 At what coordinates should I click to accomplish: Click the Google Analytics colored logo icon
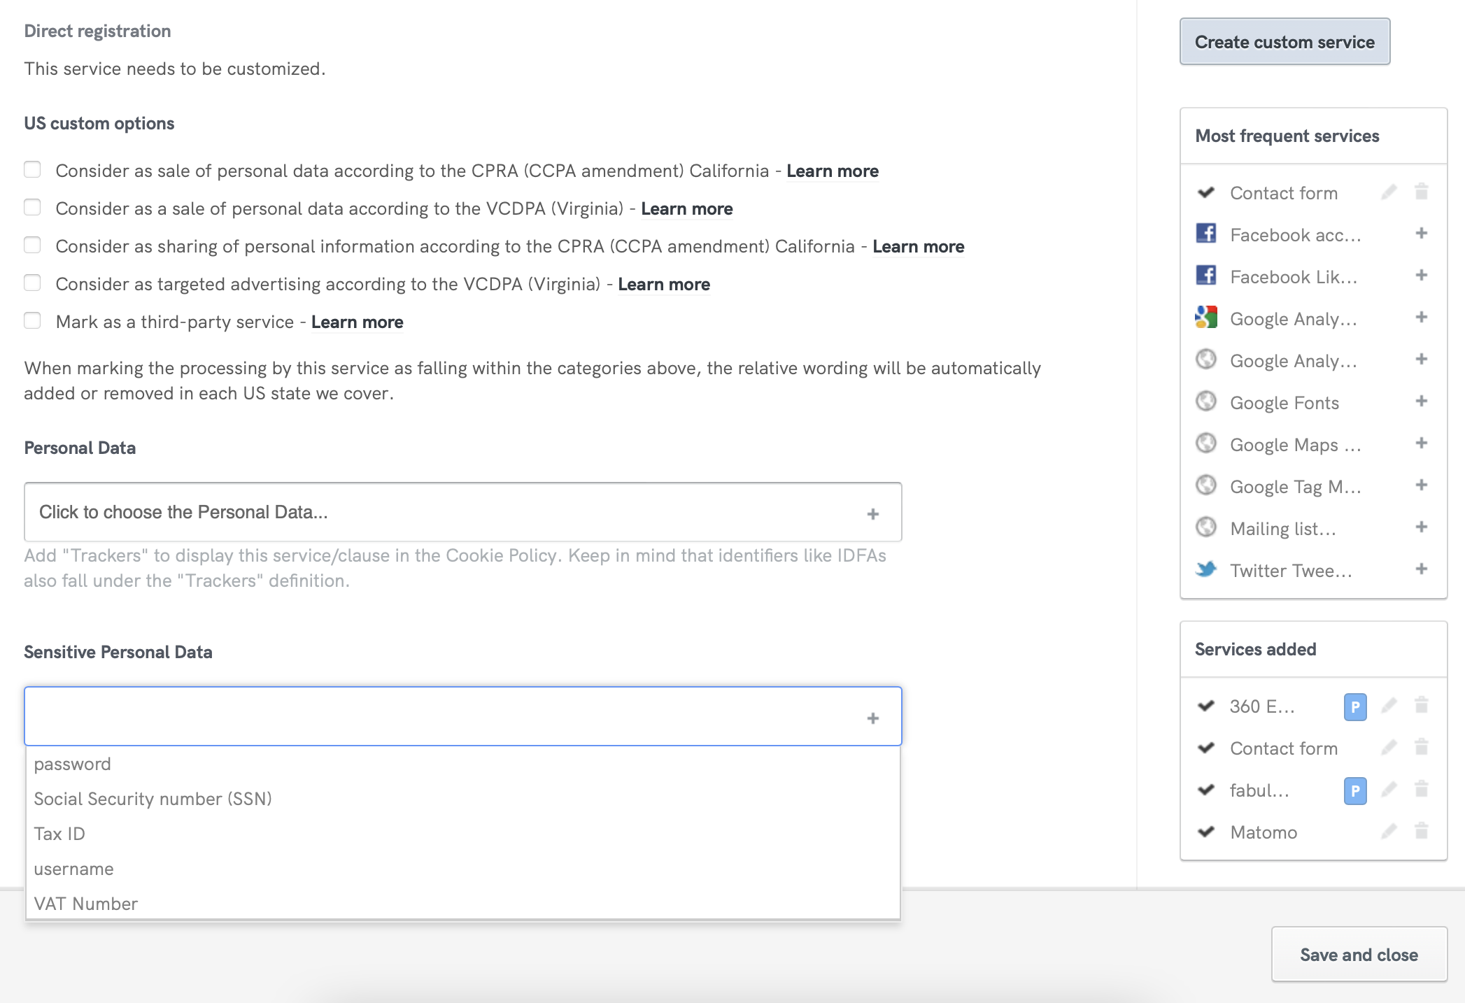pyautogui.click(x=1206, y=318)
